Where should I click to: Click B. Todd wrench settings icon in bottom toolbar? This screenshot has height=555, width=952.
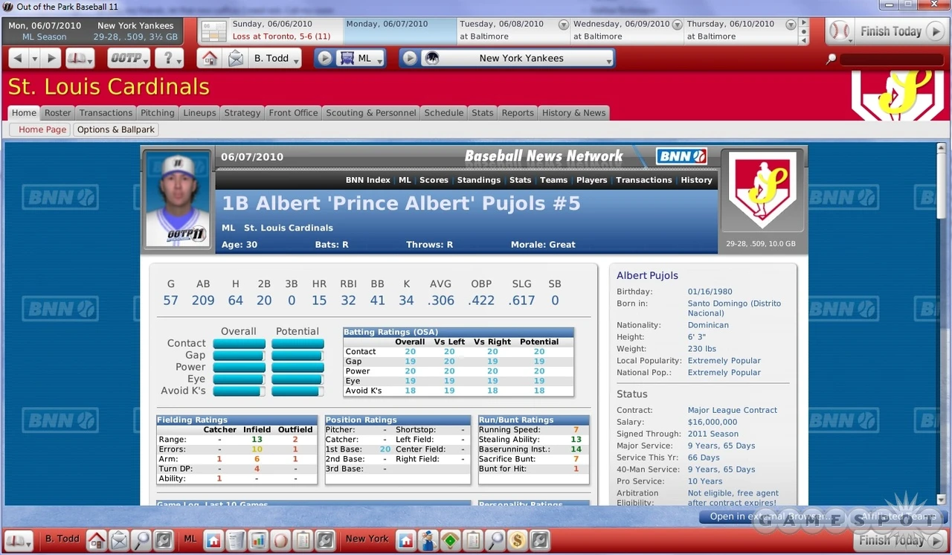pos(163,539)
